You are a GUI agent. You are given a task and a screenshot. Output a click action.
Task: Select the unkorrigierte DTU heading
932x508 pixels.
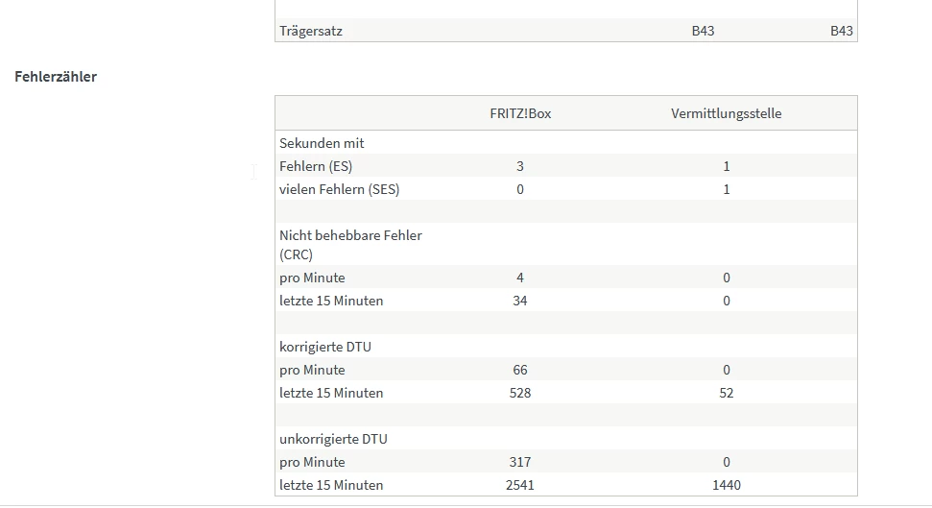333,439
